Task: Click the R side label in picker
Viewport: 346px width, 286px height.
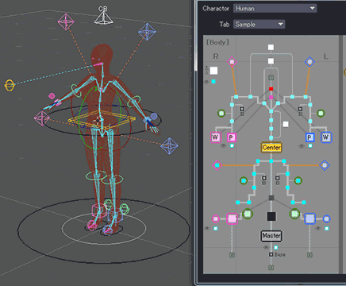Action: tap(216, 56)
